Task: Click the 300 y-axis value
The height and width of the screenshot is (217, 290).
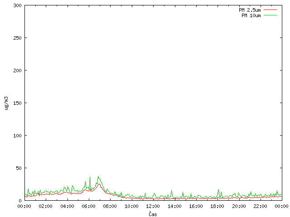Action: point(17,5)
